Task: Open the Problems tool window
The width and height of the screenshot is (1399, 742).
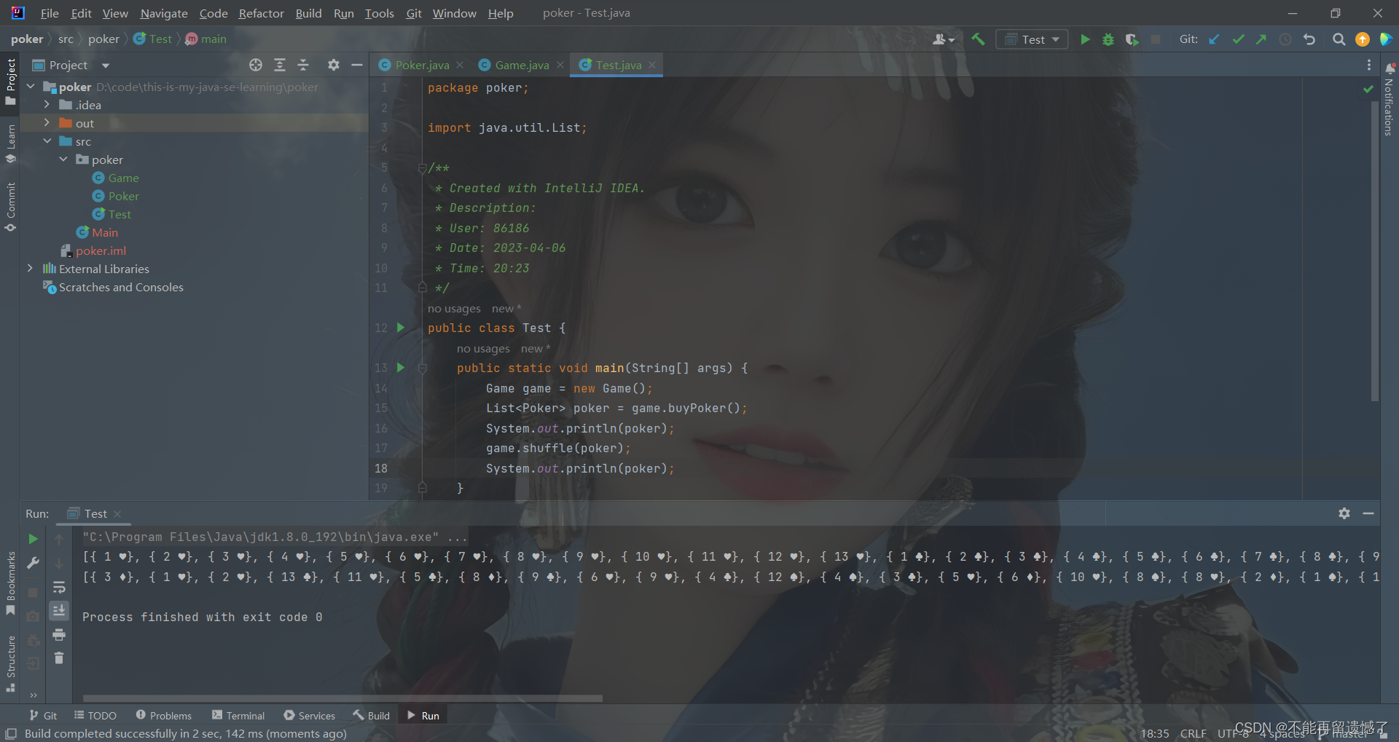Action: [x=163, y=716]
